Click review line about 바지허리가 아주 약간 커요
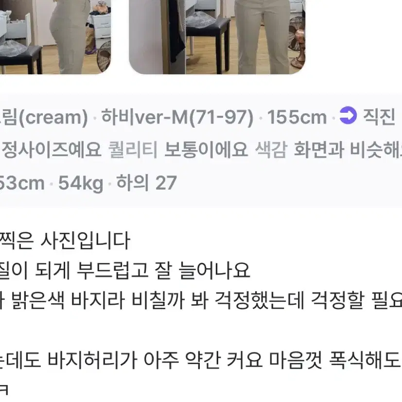The image size is (402, 402). coord(201,359)
